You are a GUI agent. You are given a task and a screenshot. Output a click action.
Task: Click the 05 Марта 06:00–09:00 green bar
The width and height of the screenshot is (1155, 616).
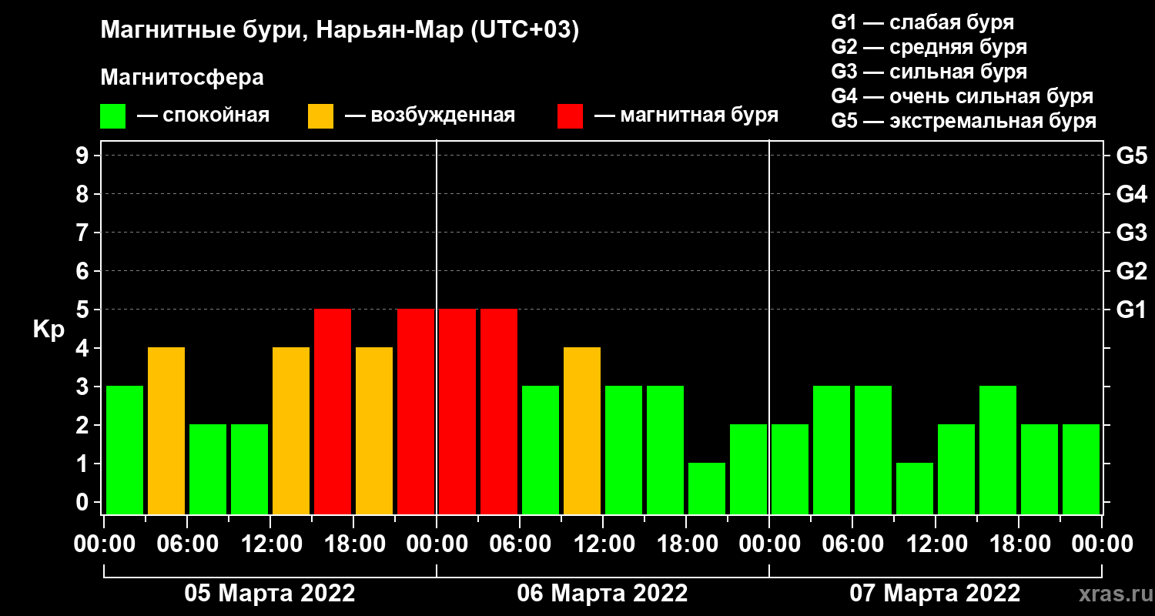208,469
